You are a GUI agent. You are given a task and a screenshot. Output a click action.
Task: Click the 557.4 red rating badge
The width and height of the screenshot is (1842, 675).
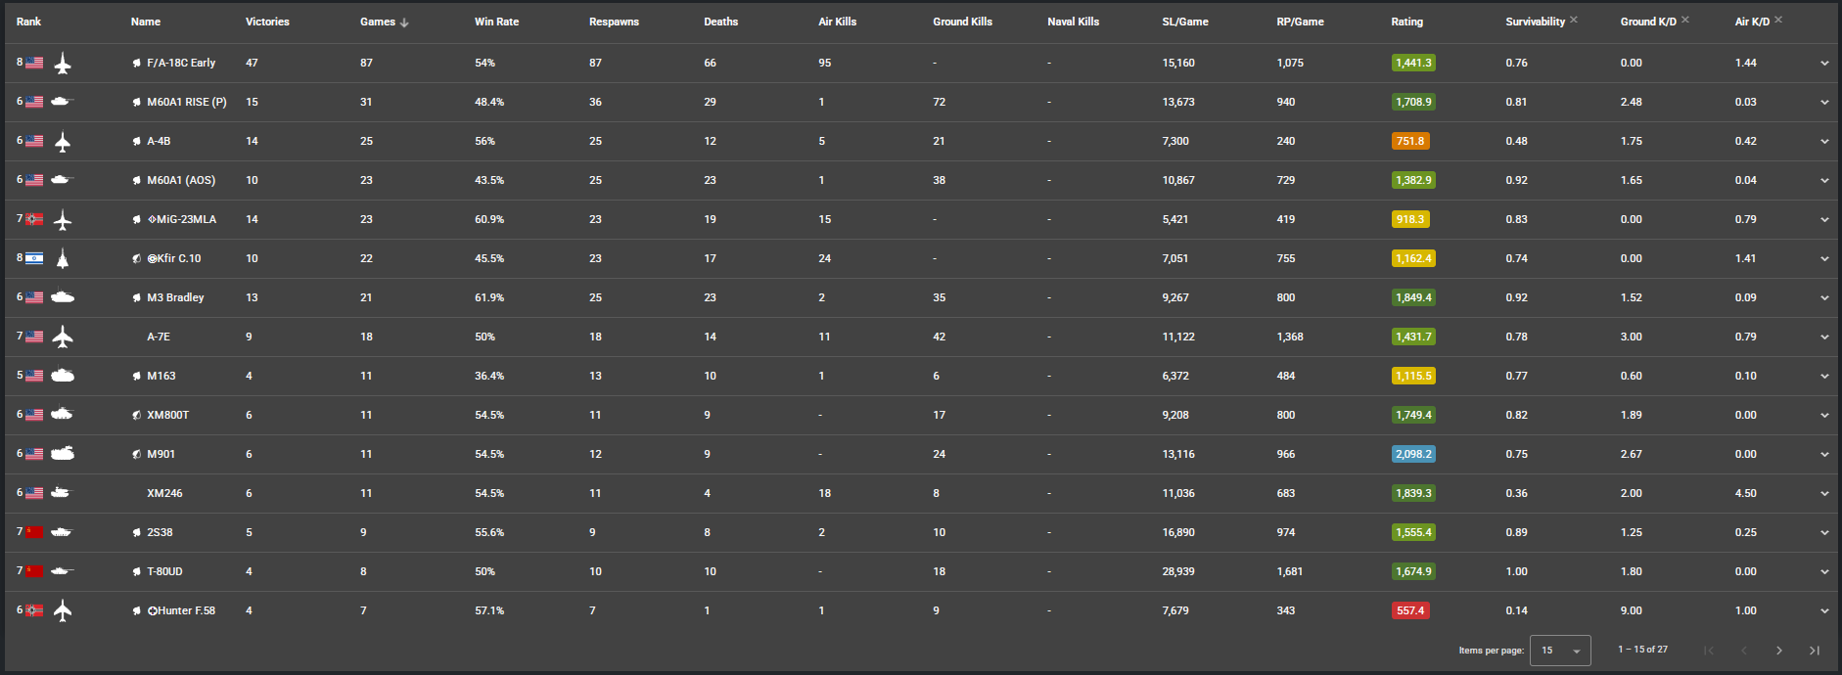(x=1410, y=610)
